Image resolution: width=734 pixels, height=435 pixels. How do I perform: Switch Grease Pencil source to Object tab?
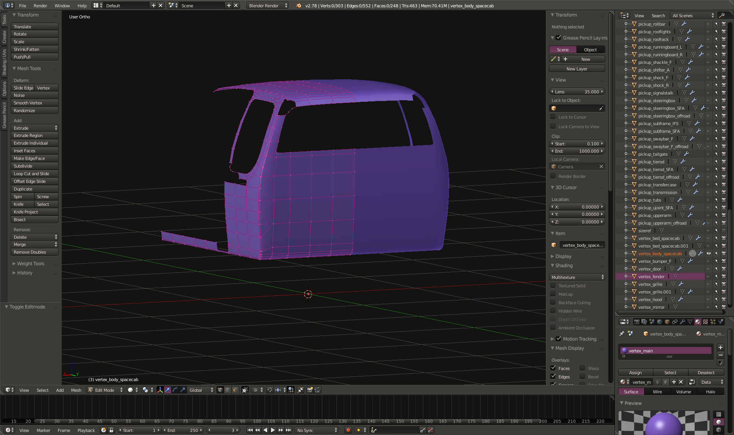(x=590, y=49)
